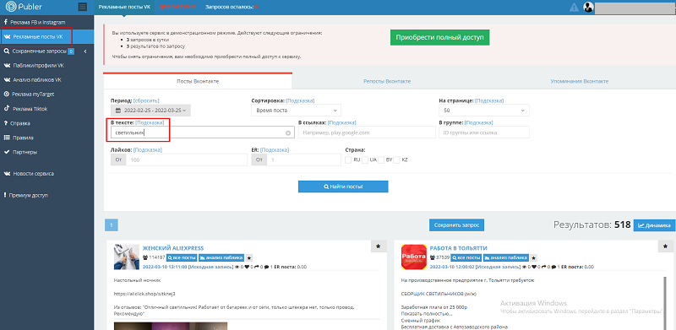Image resolution: width=676 pixels, height=330 pixels.
Task: Click the В группе ID input field
Action: click(484, 133)
